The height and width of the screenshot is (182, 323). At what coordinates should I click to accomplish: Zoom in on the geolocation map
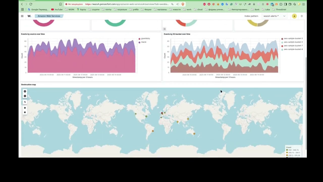[x=25, y=91]
